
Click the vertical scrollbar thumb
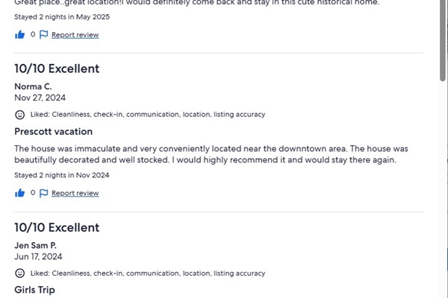[443, 40]
